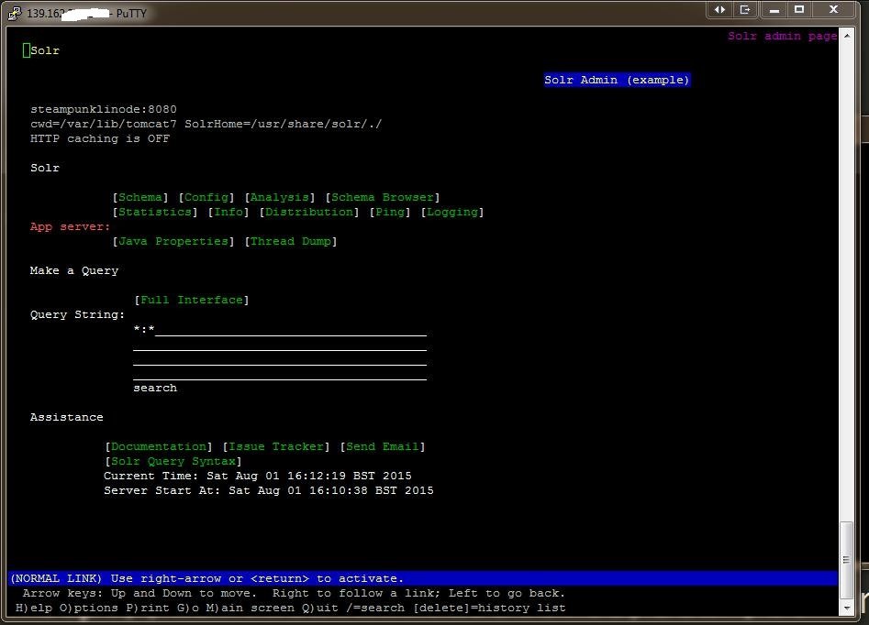Open the Config link

206,197
